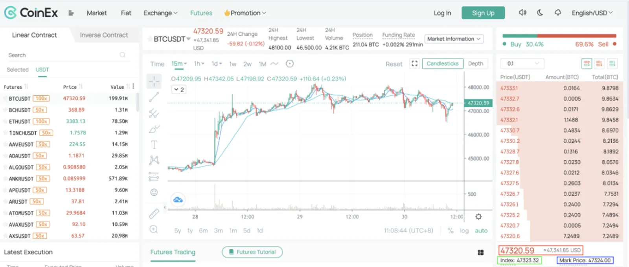Switch chart to Candlesticks view
The height and width of the screenshot is (267, 629).
click(443, 64)
